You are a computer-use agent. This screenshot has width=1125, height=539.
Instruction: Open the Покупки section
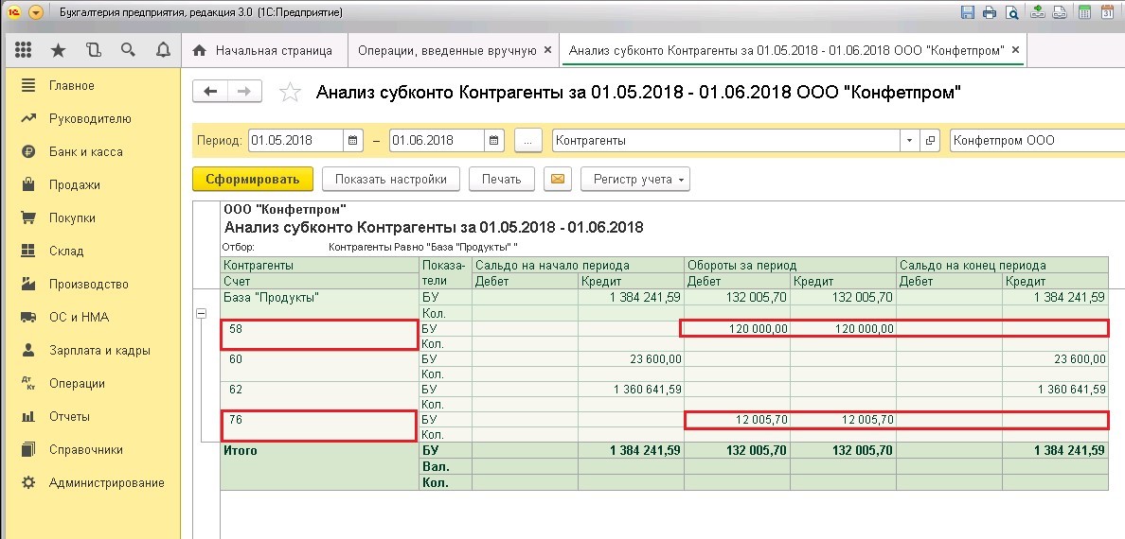(72, 217)
